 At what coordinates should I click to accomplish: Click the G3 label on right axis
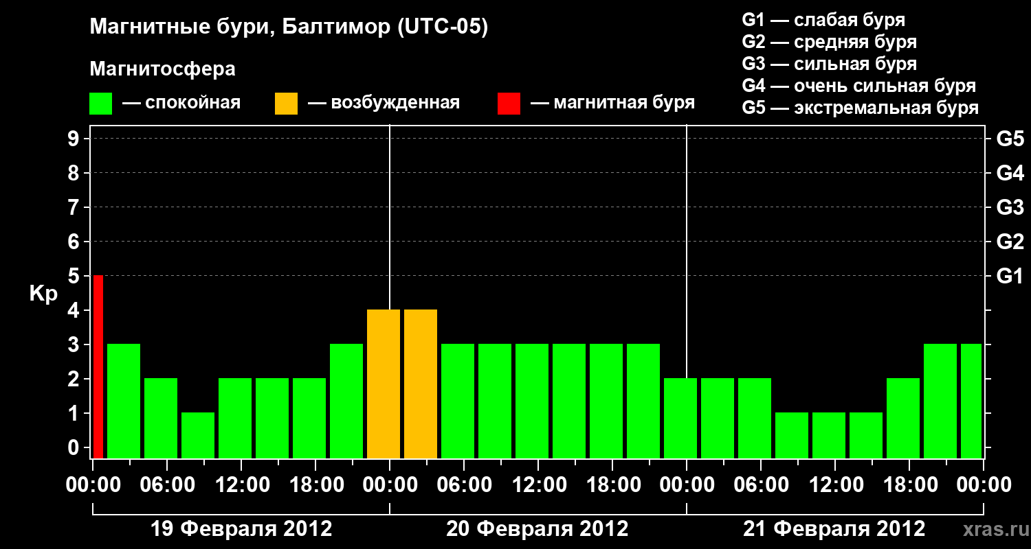pos(1010,207)
